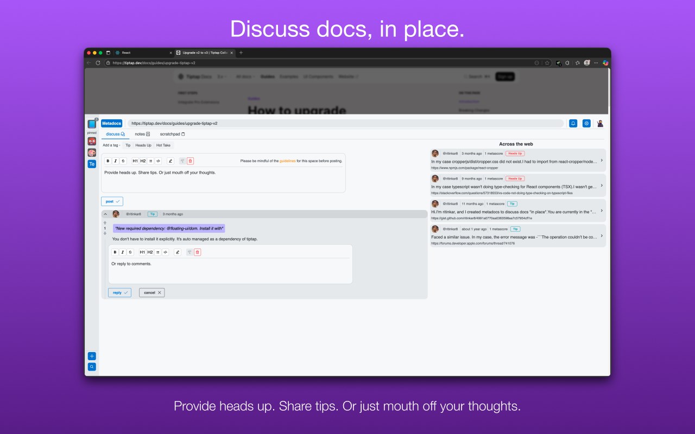Add the Heads Up tag
The height and width of the screenshot is (434, 695).
pos(143,145)
